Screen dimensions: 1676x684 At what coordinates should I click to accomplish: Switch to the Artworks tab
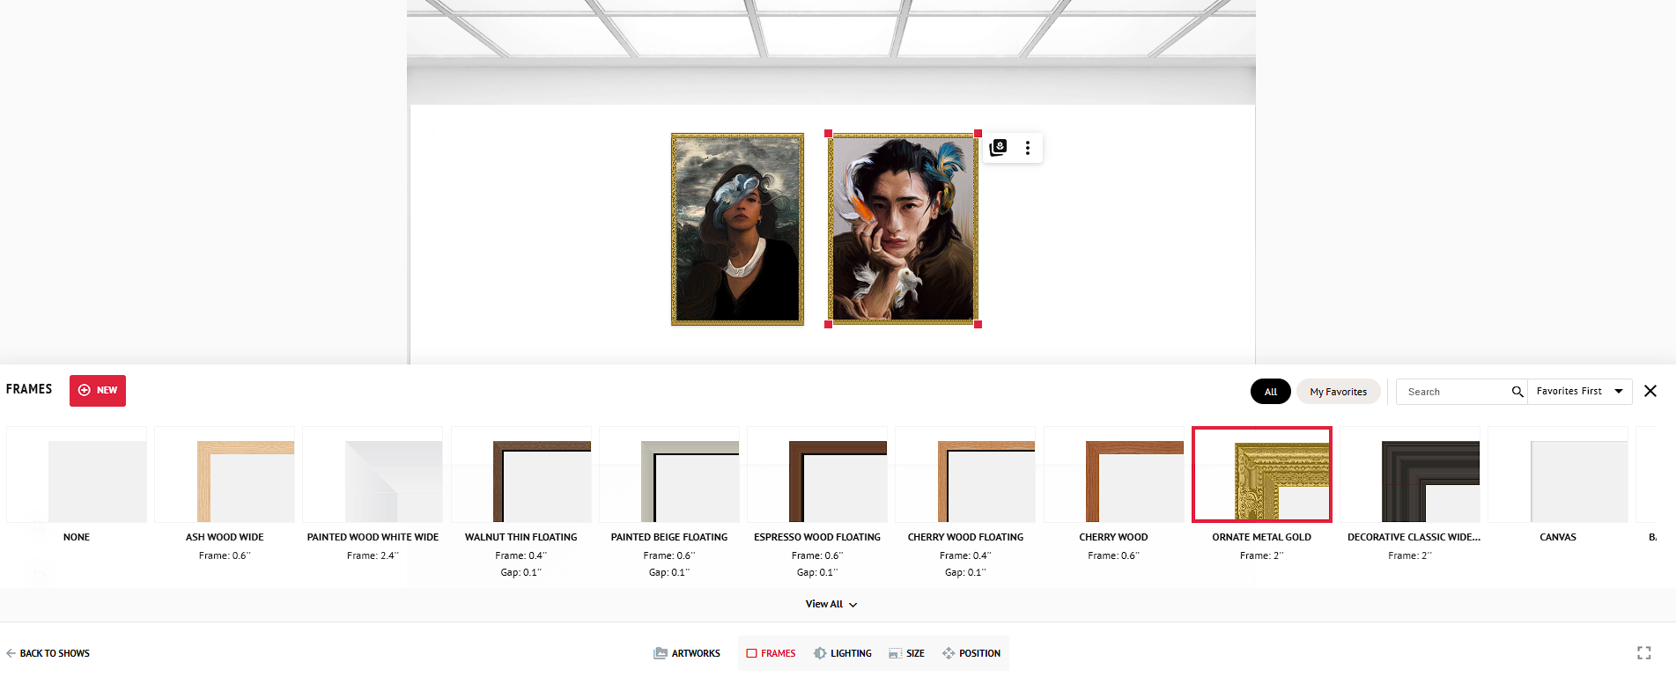point(687,653)
